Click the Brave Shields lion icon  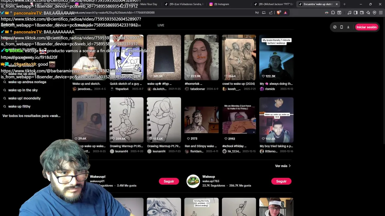click(x=279, y=13)
